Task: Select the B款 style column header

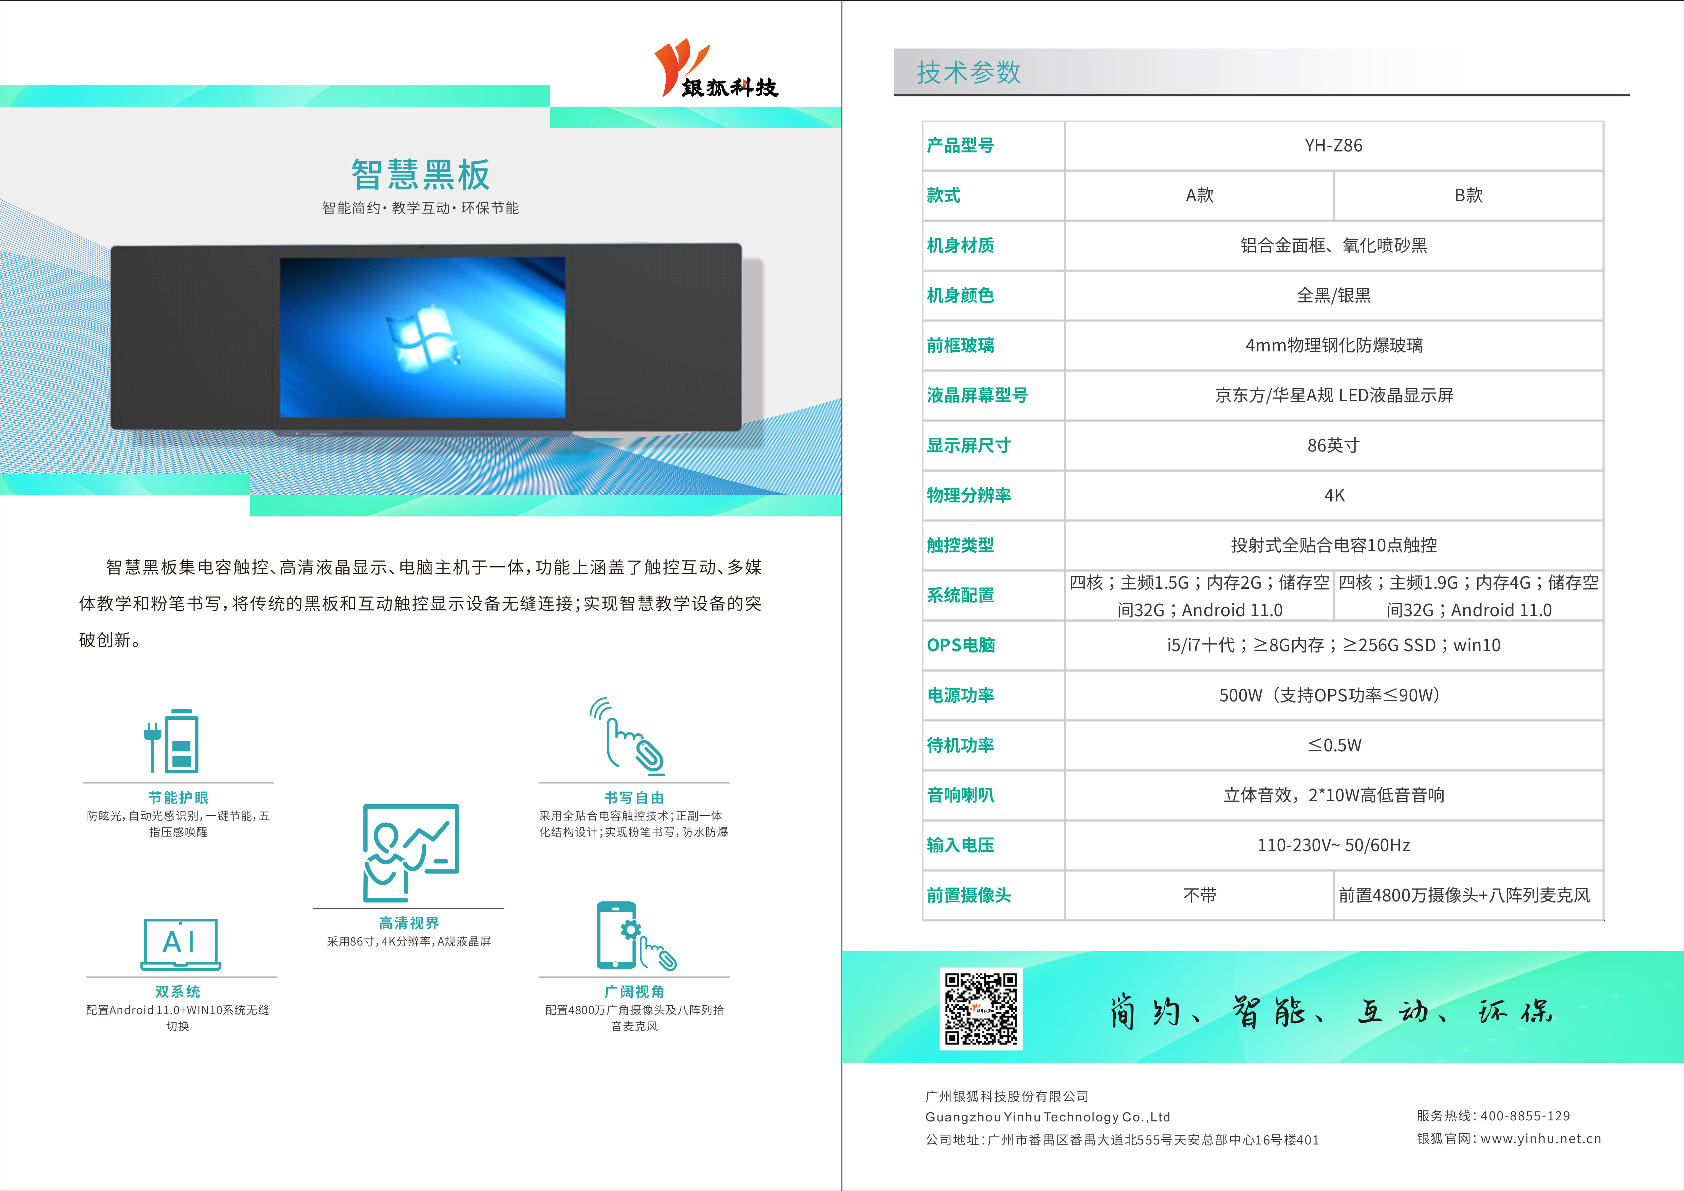Action: 1468,196
